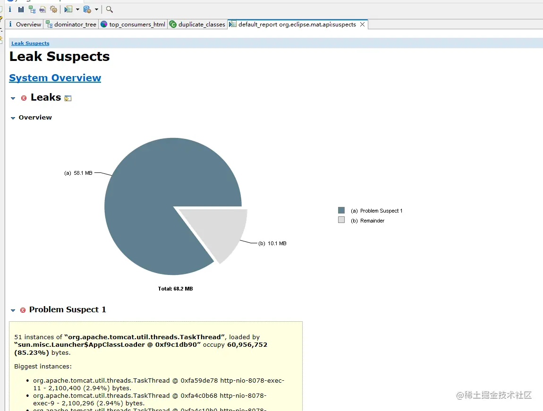543x411 pixels.
Task: Click the Problem Suspect 1 legend color swatch
Action: pyautogui.click(x=341, y=210)
